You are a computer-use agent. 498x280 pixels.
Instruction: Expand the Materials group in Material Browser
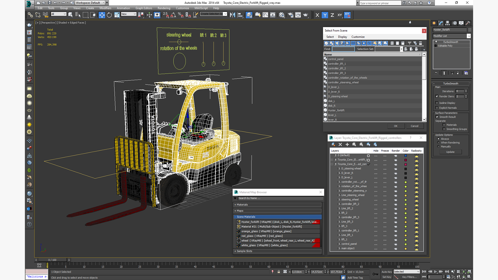[278, 205]
